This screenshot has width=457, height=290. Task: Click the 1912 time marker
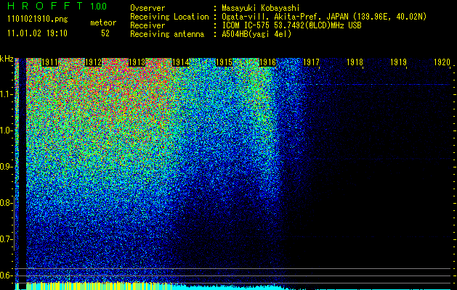click(93, 62)
